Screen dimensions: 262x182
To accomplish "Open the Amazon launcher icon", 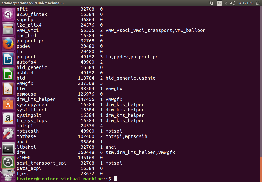I will click(x=8, y=119).
